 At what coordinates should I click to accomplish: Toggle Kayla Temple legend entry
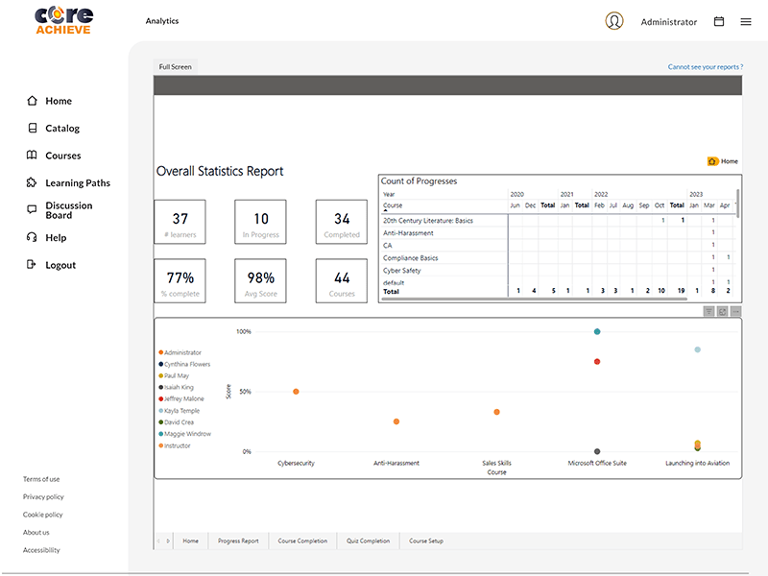click(181, 411)
